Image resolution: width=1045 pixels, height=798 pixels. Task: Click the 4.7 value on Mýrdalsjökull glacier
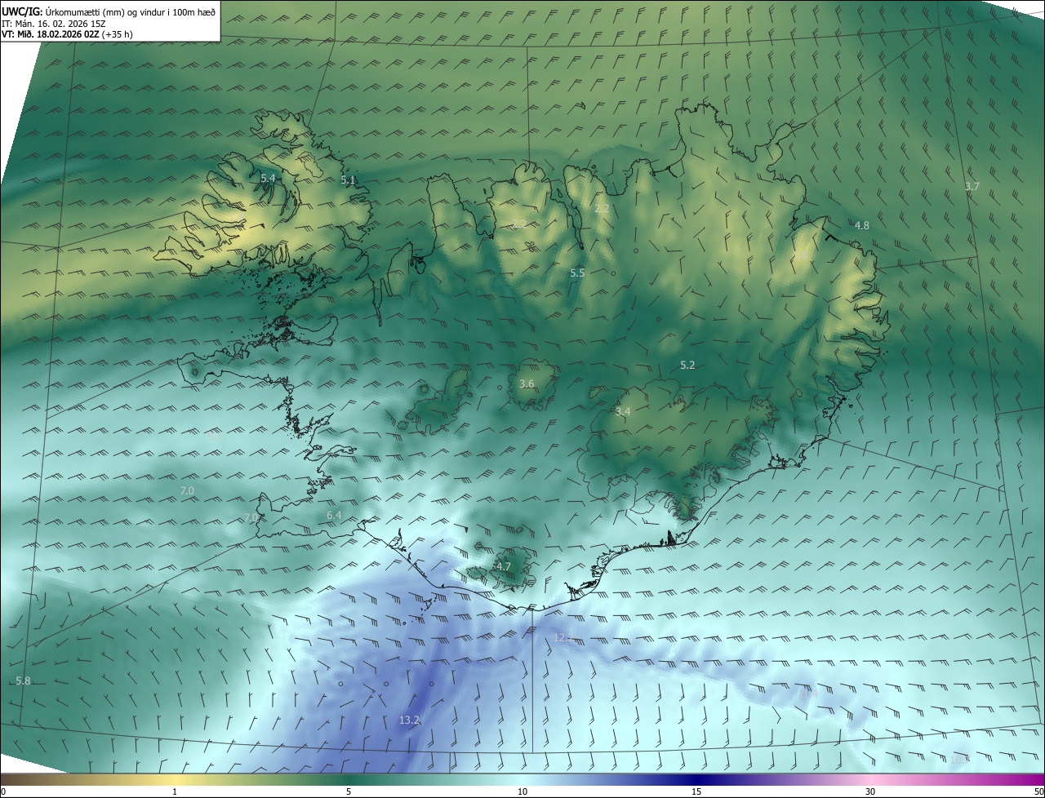click(503, 566)
